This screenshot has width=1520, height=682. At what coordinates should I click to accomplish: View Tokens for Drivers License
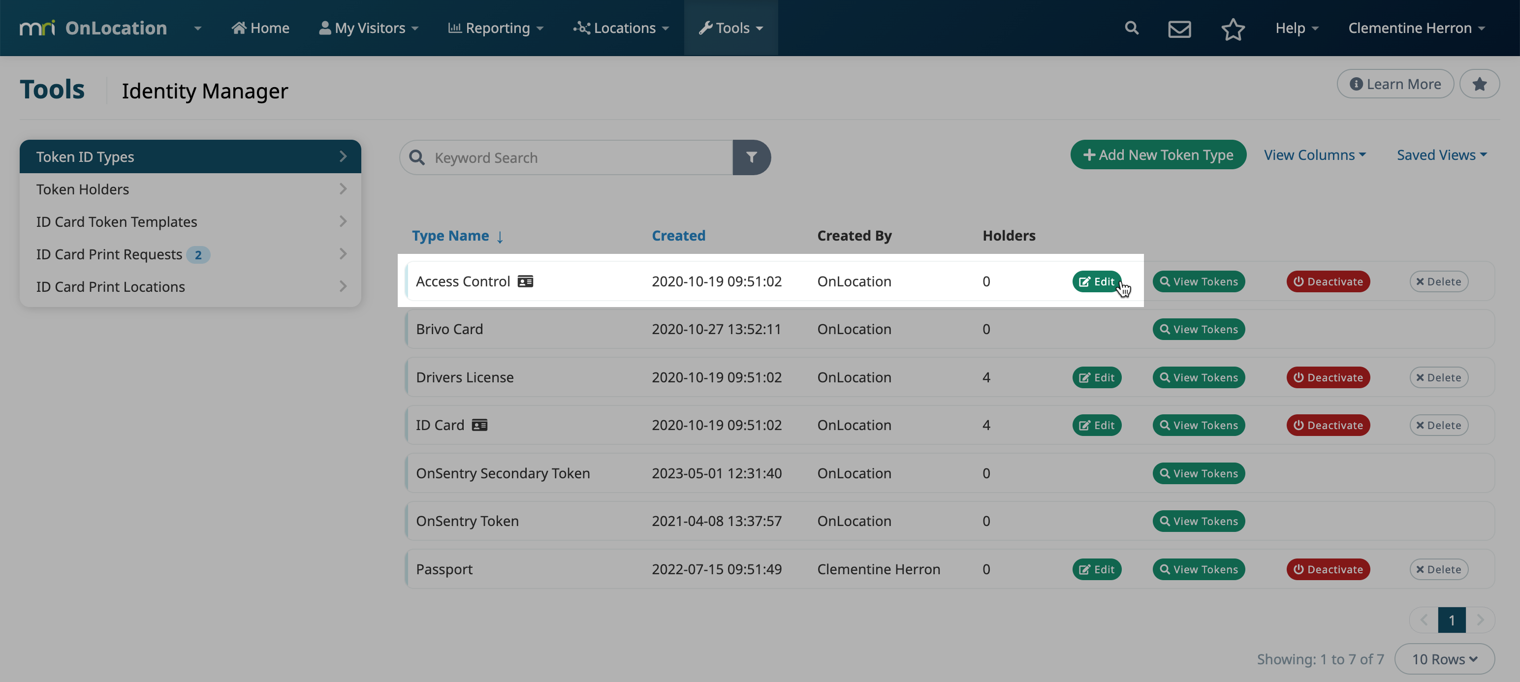click(x=1199, y=377)
